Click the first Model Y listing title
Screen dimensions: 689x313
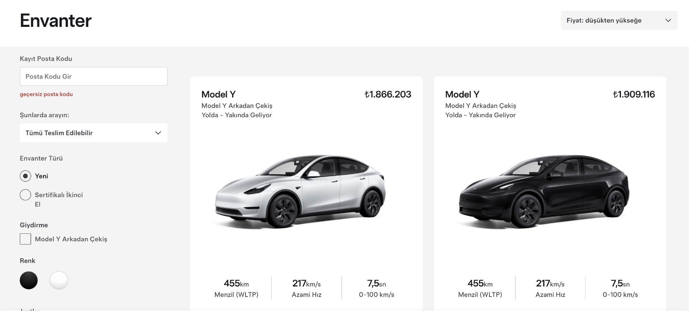[x=219, y=94]
